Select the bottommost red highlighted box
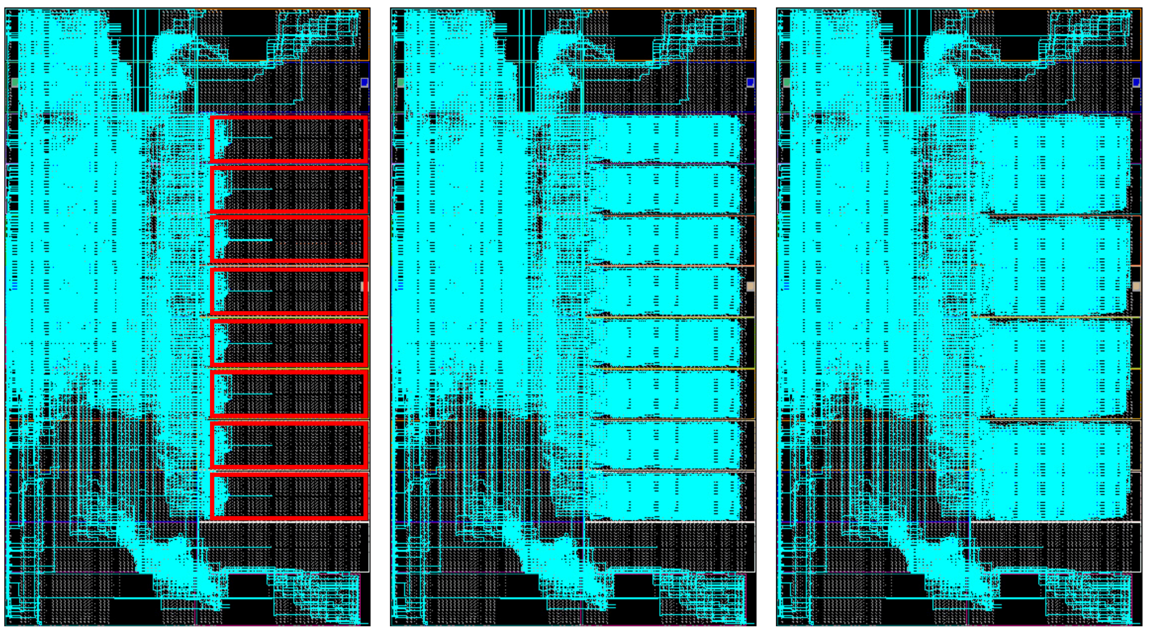1149x634 pixels. tap(289, 496)
